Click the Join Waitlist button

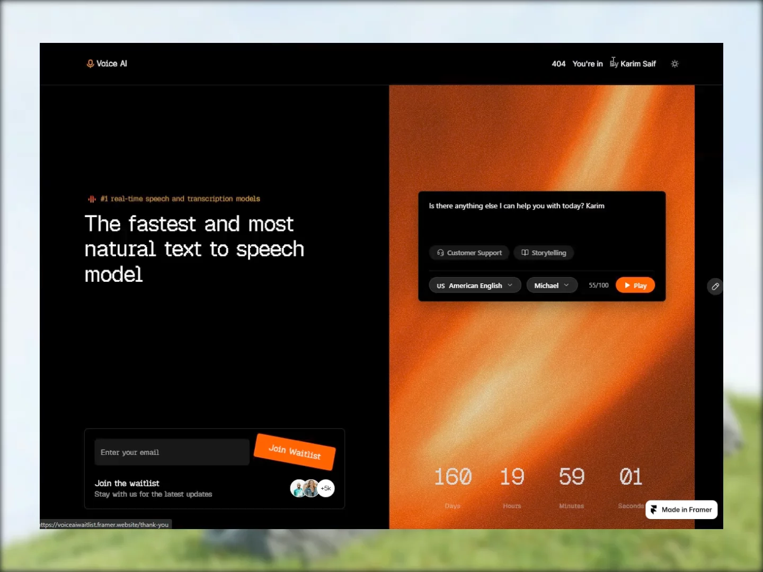(x=295, y=452)
